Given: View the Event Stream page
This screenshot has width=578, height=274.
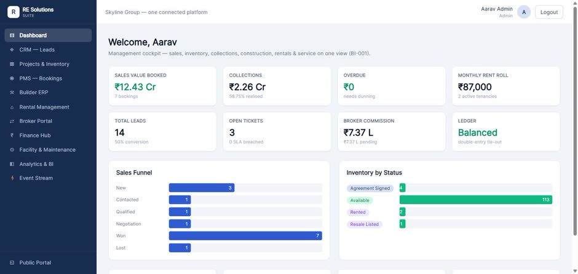Looking at the screenshot, I should click(x=48, y=178).
